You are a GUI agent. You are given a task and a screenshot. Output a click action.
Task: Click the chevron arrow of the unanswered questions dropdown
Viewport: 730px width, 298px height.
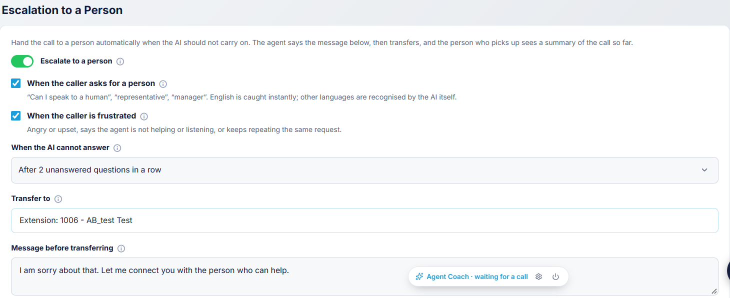tap(704, 170)
